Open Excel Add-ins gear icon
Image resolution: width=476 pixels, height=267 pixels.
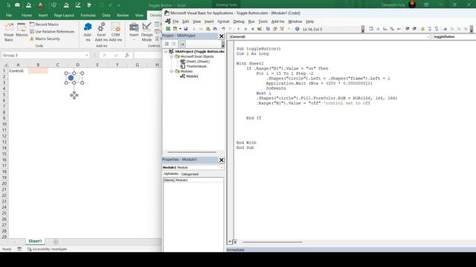pyautogui.click(x=101, y=32)
